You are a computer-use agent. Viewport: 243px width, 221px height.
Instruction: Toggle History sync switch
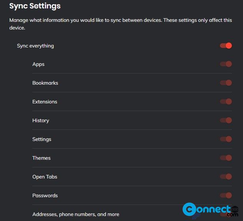pos(226,120)
